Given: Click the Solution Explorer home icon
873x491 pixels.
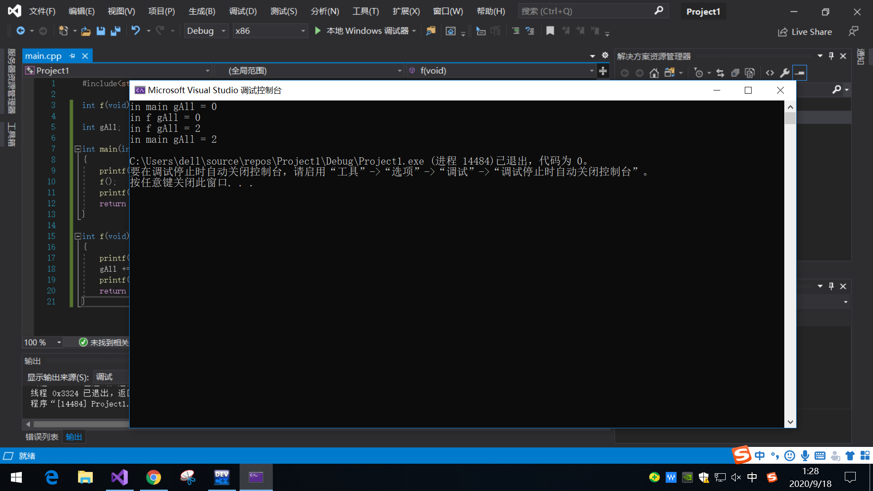Looking at the screenshot, I should pos(654,73).
